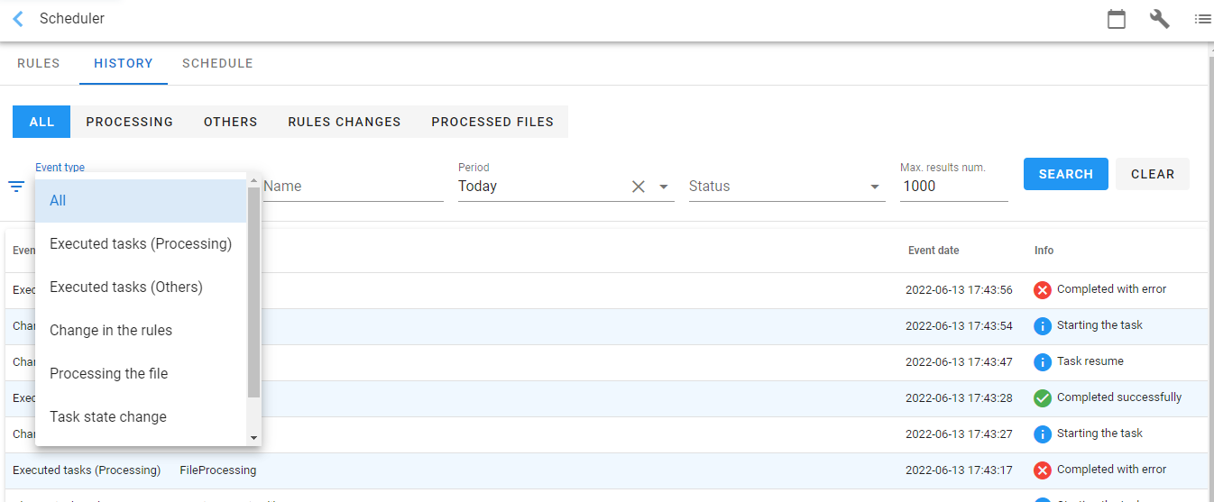Click the Info column header
The height and width of the screenshot is (502, 1214).
pyautogui.click(x=1044, y=251)
